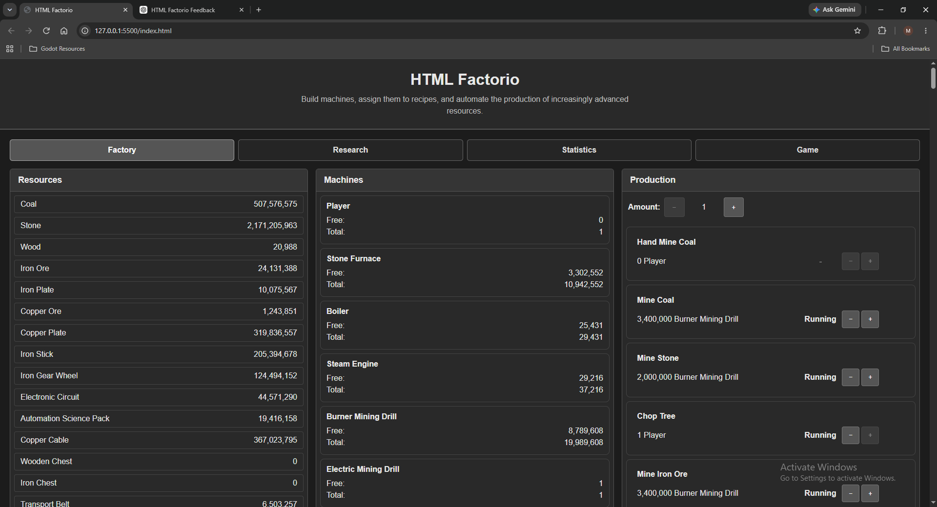This screenshot has width=937, height=507.
Task: Click the Copper Ore resource row
Action: pyautogui.click(x=159, y=312)
